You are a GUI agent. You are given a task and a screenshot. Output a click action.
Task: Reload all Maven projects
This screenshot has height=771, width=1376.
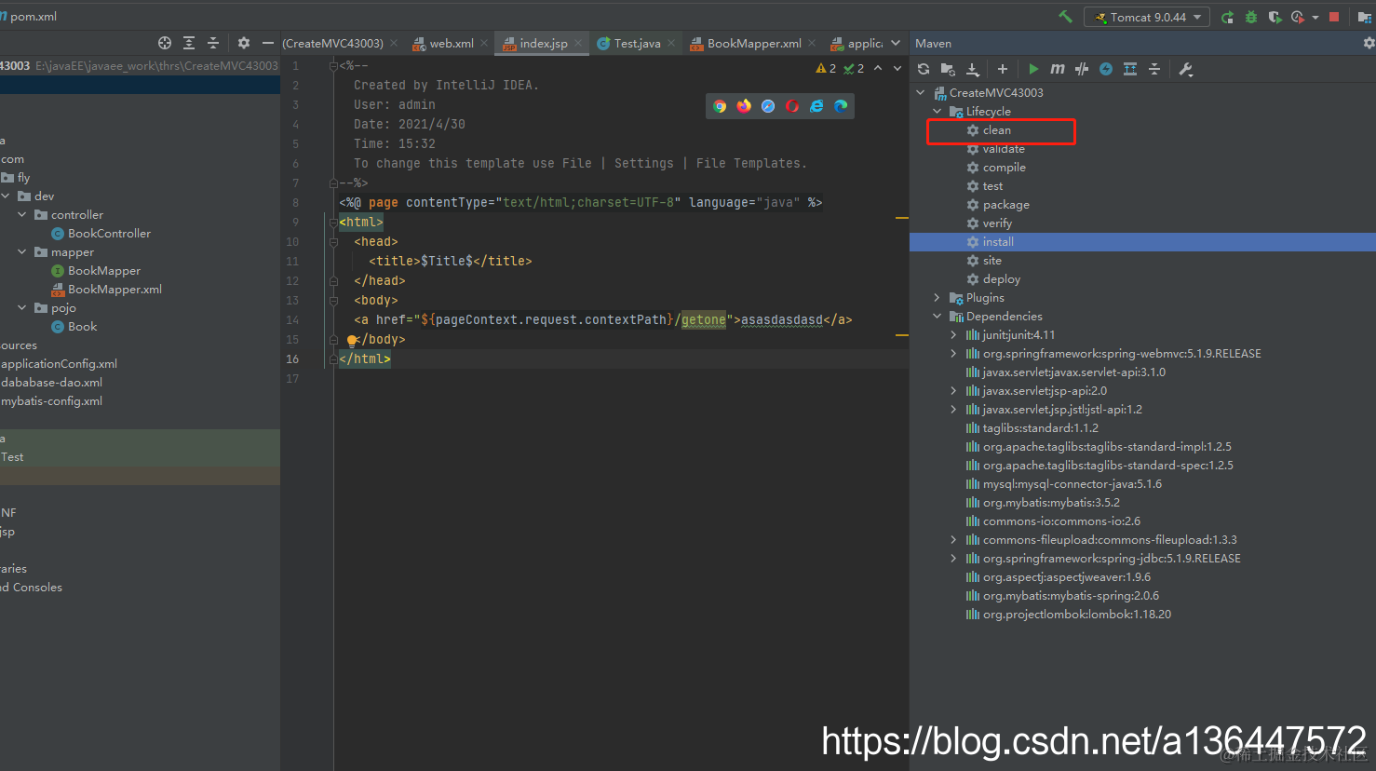tap(924, 69)
